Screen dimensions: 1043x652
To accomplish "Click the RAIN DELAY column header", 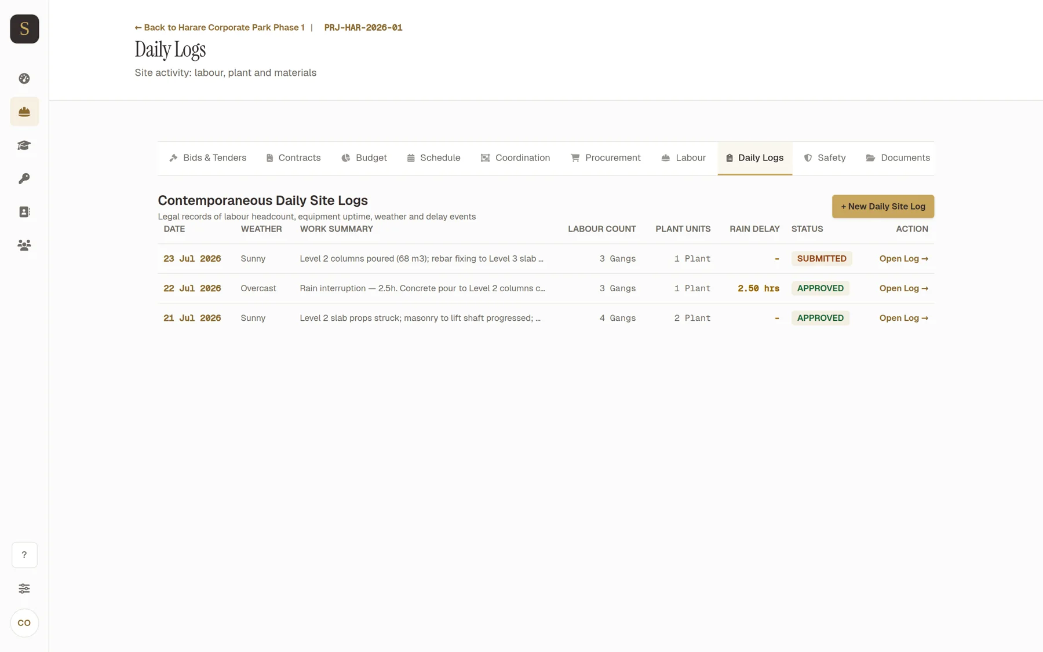I will coord(754,229).
